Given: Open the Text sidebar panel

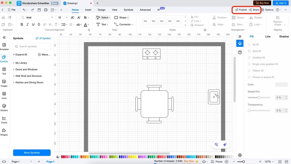Looking at the screenshot, I should point(4,71).
